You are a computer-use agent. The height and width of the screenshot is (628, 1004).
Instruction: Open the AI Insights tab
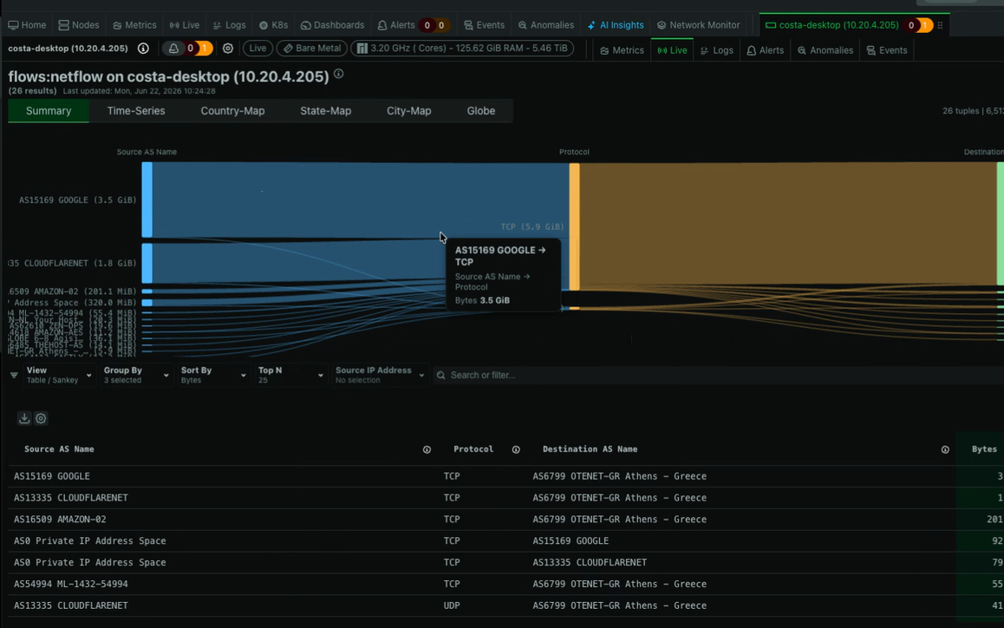pyautogui.click(x=616, y=25)
